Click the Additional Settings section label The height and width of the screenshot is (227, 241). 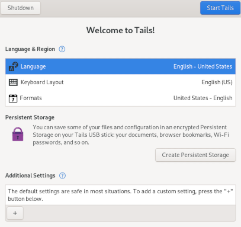30,175
